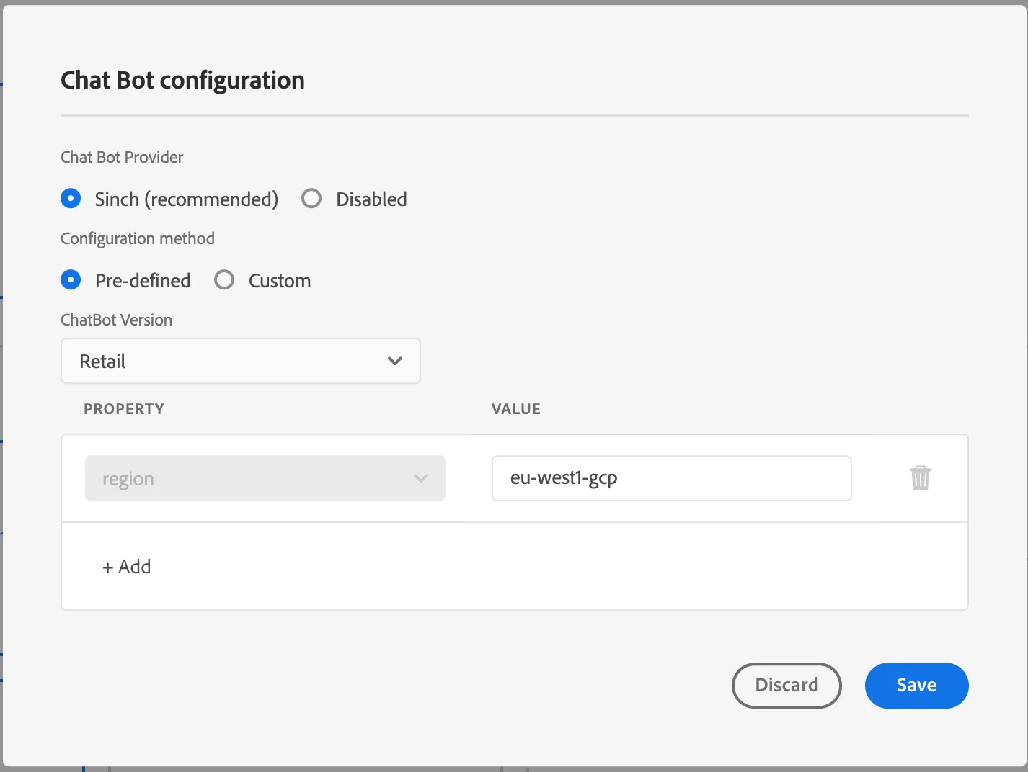1028x772 pixels.
Task: Click the PROPERTY column header
Action: pyautogui.click(x=124, y=408)
